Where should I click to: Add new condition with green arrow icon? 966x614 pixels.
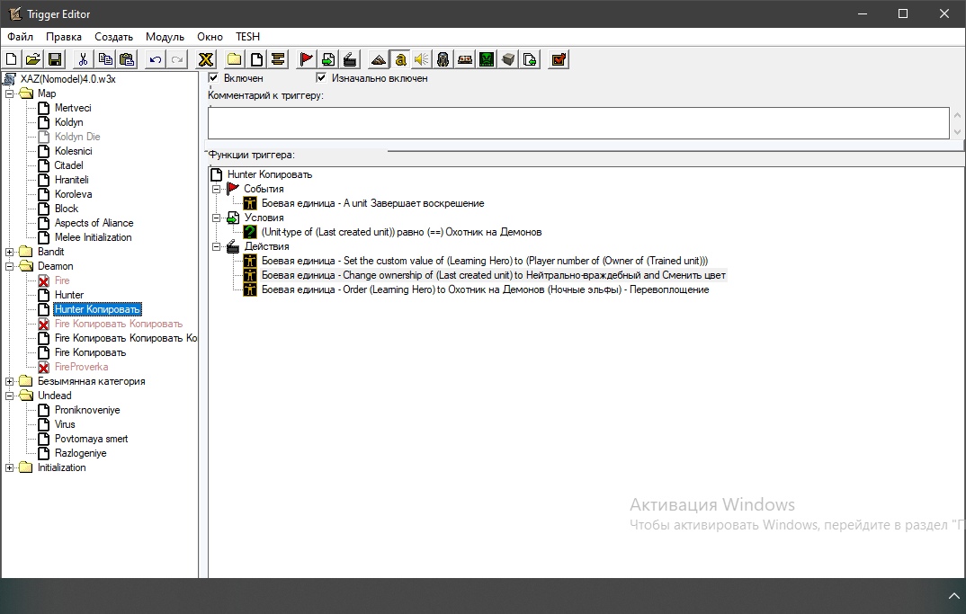coord(328,59)
